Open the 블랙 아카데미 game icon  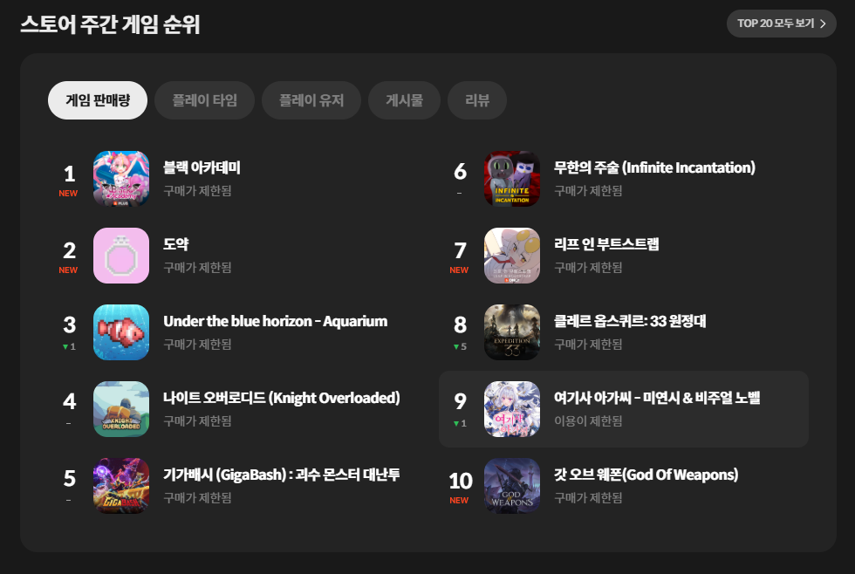(121, 179)
